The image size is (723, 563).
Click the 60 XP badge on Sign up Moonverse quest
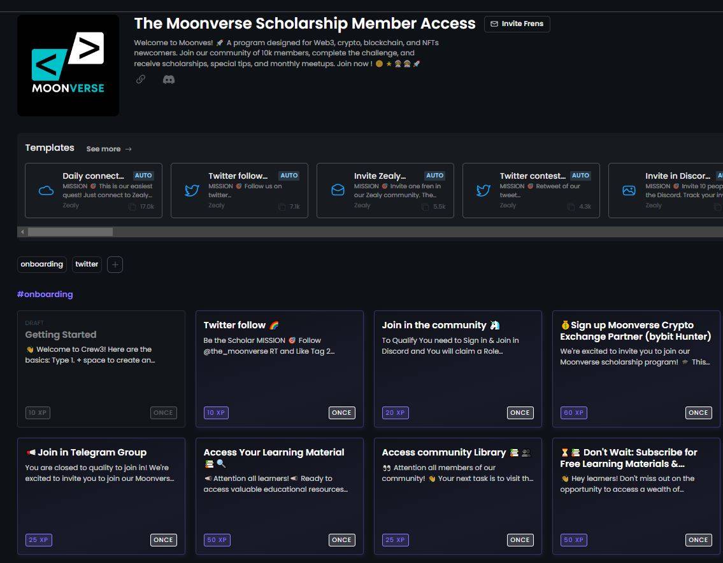pos(573,413)
